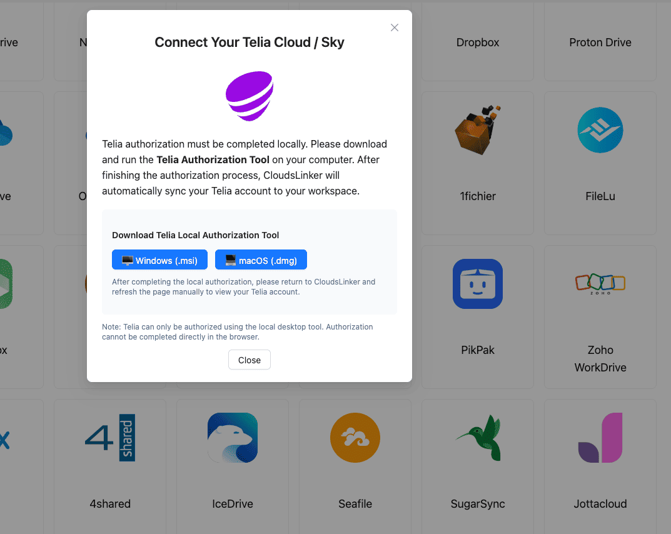This screenshot has width=671, height=534.
Task: Select the SugarSync hummingbird icon
Action: coord(477,438)
